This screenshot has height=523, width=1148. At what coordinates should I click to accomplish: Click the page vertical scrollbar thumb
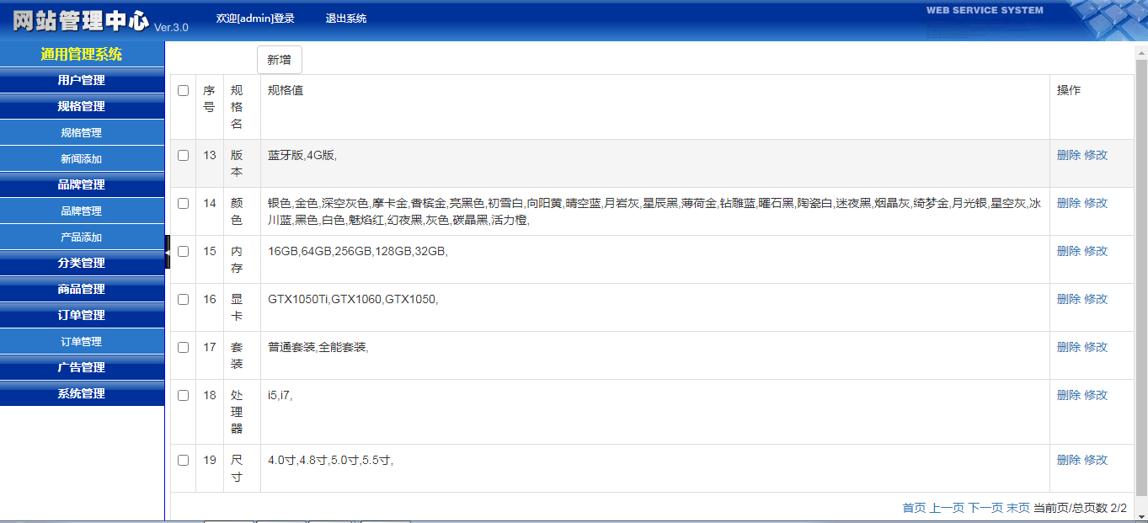pos(1141,277)
